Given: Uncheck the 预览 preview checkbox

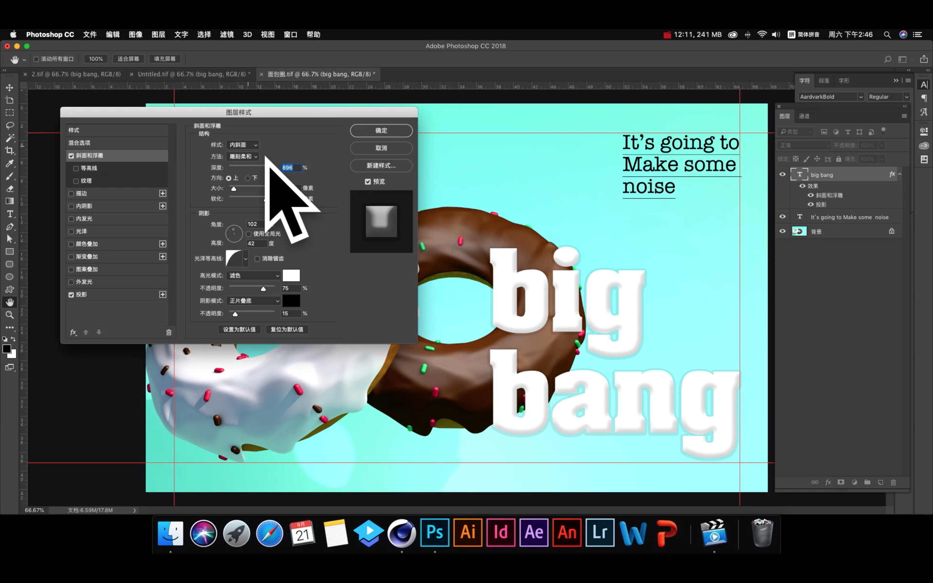Looking at the screenshot, I should 368,182.
